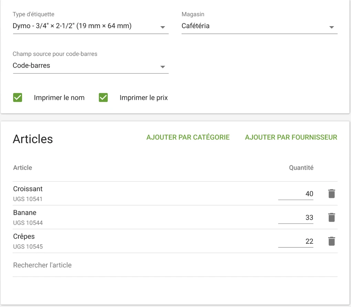The width and height of the screenshot is (351, 307).
Task: Click the Article column header
Action: 23,168
